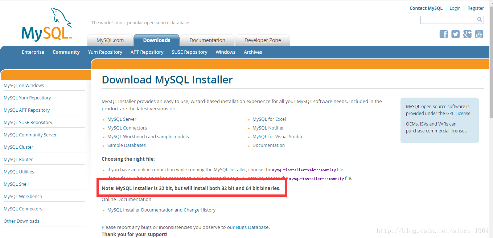493x238 pixels.
Task: Open the MySQL for Excel link
Action: coord(269,119)
